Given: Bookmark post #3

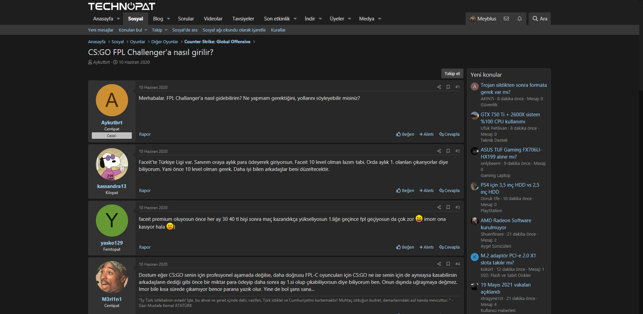Looking at the screenshot, I should (x=448, y=207).
